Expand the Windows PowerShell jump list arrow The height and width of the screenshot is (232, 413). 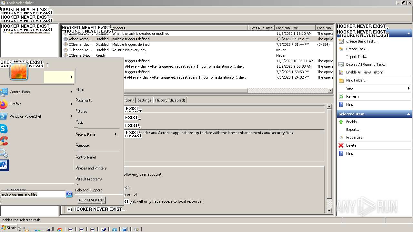[x=71, y=116]
